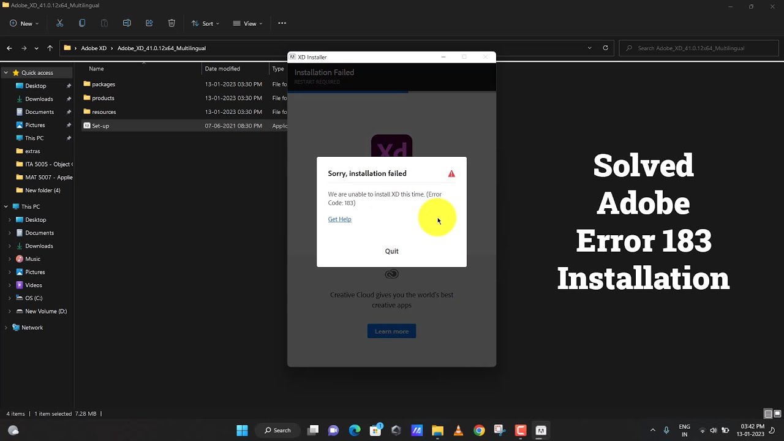This screenshot has width=784, height=441.
Task: Click the Paste clipboard icon
Action: 104,23
